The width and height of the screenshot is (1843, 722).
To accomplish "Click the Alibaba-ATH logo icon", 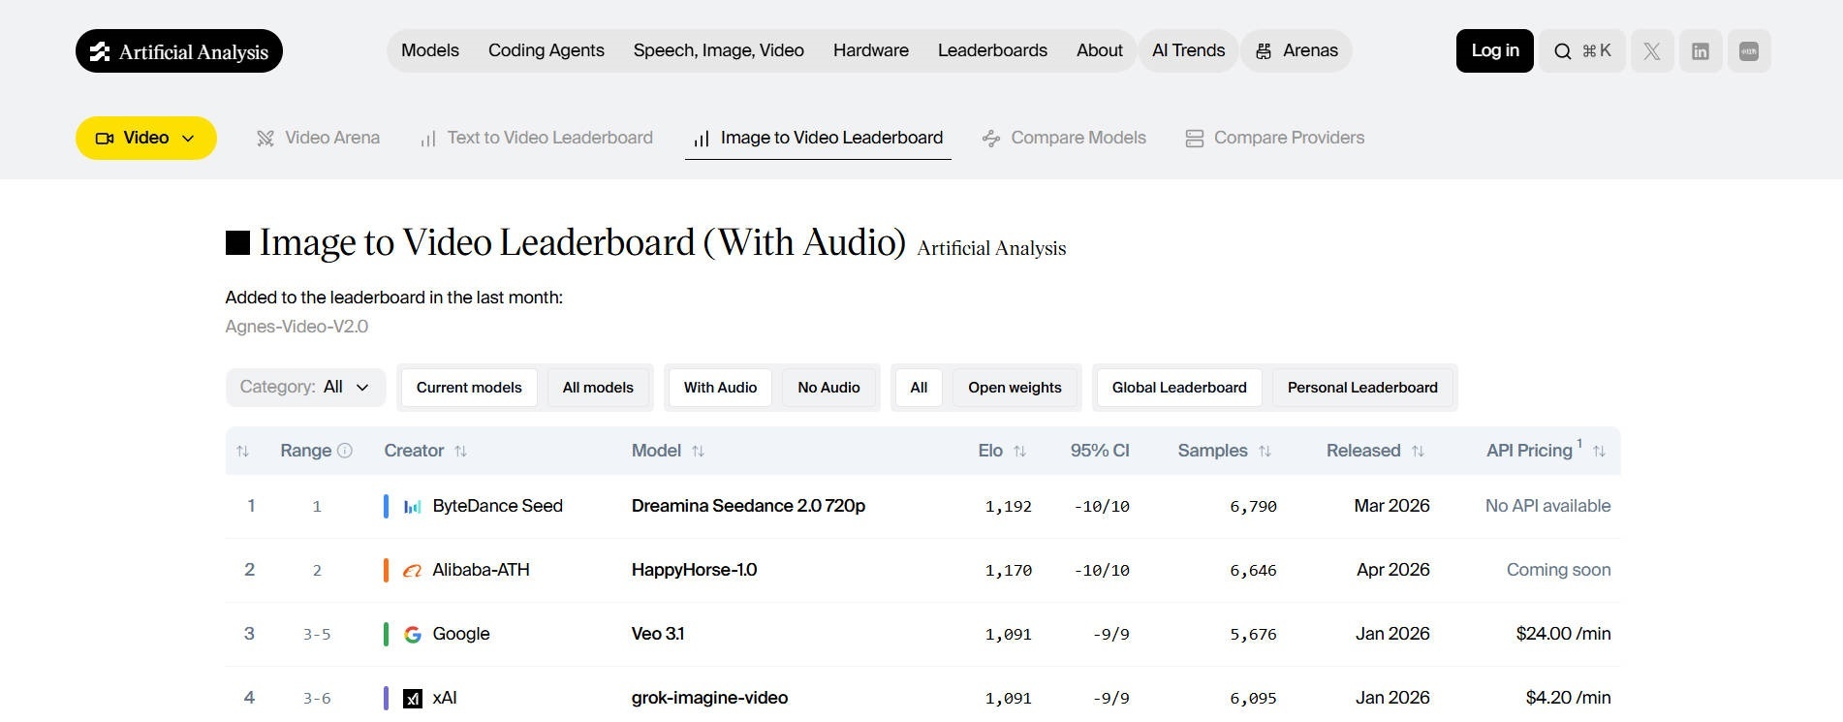I will tap(413, 570).
